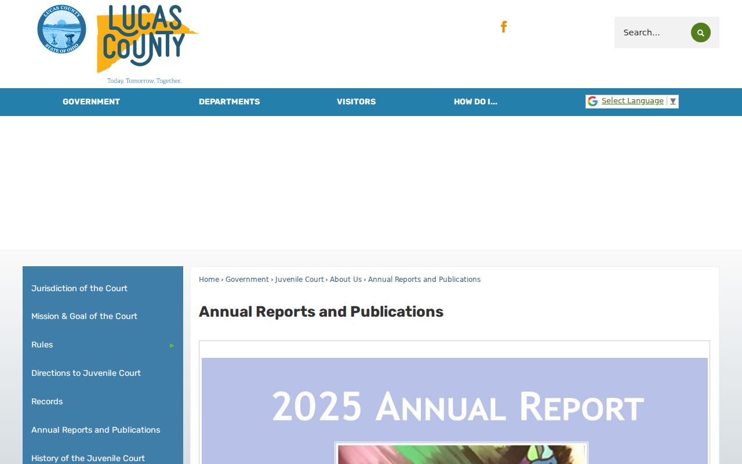Click the Lucas County orange map logo

tap(147, 44)
